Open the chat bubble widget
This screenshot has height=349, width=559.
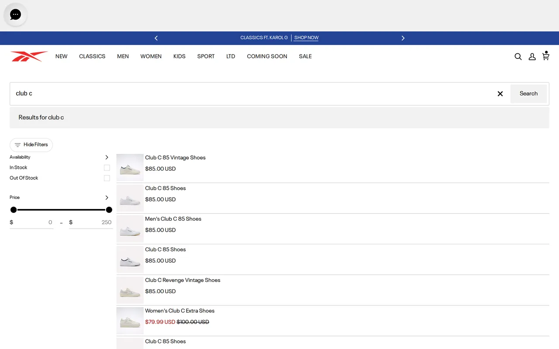point(15,14)
